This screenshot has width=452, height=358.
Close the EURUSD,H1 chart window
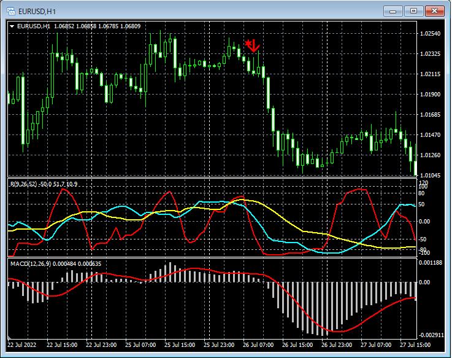435,11
